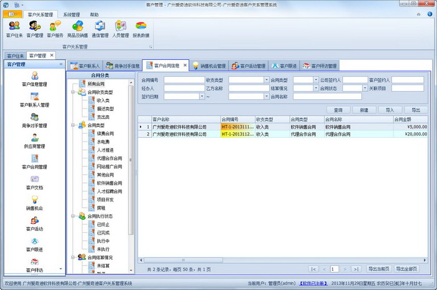Click the orange application menu button
Viewport: 437px width, 290px height.
(x=12, y=14)
